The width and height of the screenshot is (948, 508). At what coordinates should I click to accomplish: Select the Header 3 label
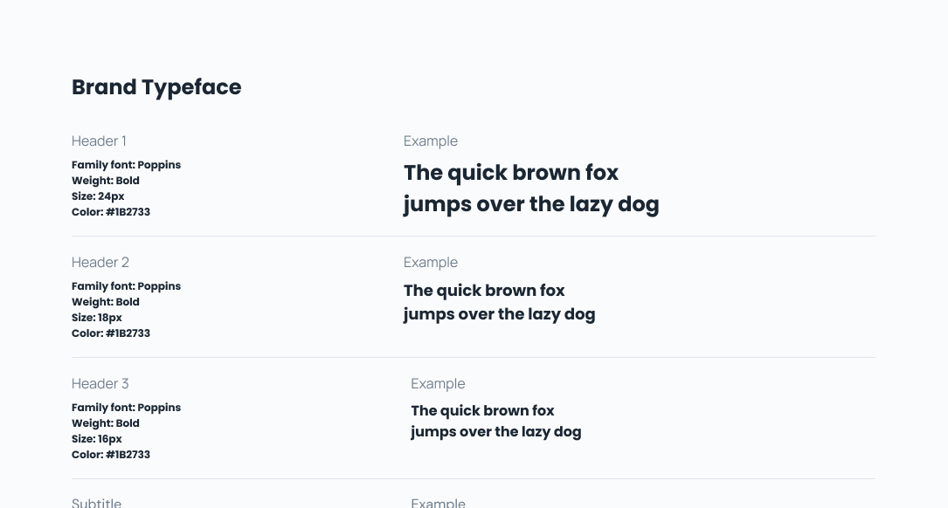pos(100,384)
